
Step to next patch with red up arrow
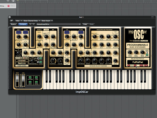click(x=135, y=66)
